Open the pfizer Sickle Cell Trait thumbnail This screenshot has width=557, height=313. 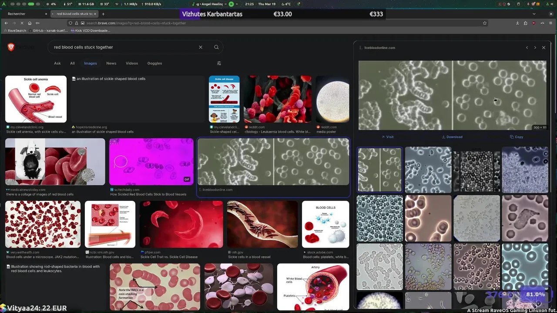coord(181,224)
